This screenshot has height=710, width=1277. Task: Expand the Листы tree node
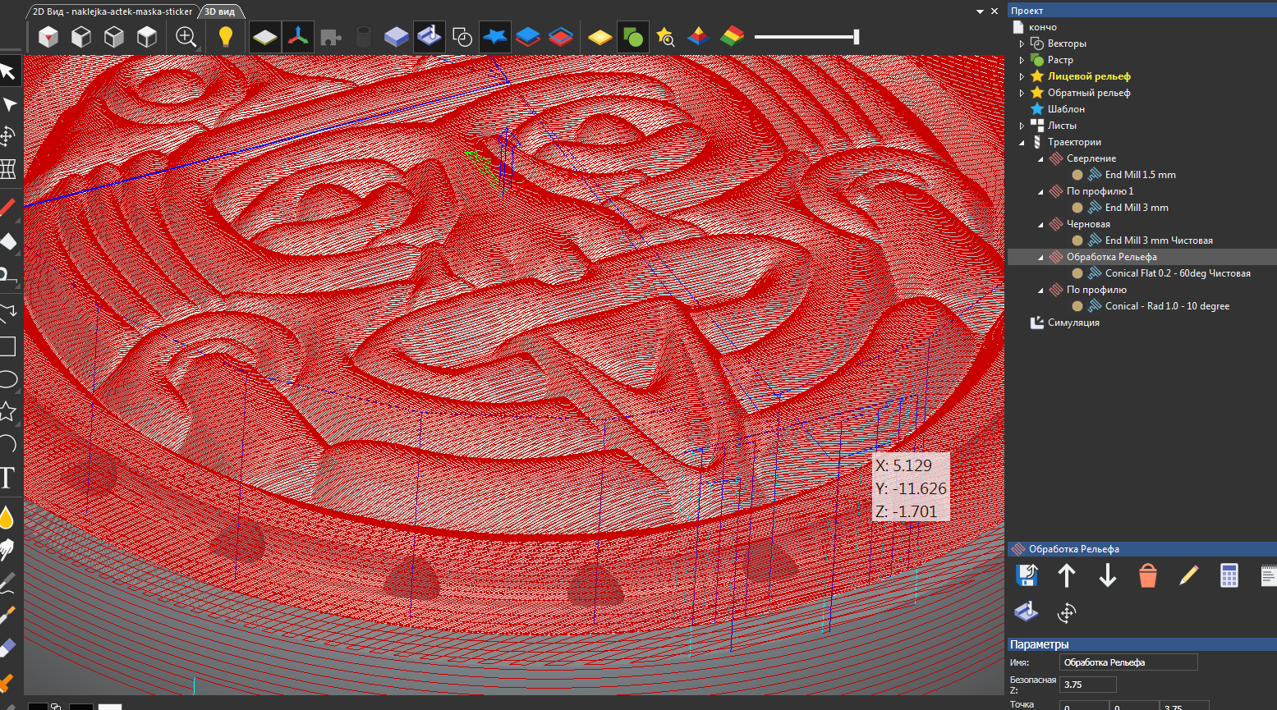pos(1022,126)
